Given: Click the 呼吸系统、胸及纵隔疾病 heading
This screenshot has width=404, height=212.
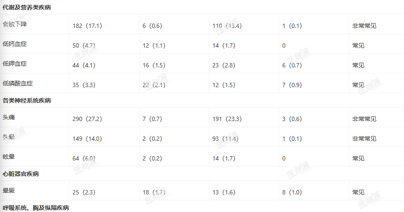Looking at the screenshot, I should tap(36, 208).
